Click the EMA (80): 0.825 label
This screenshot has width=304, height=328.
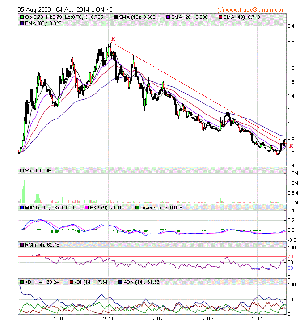tap(43, 23)
